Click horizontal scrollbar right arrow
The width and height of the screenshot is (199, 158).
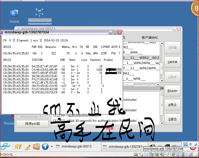[158, 84]
